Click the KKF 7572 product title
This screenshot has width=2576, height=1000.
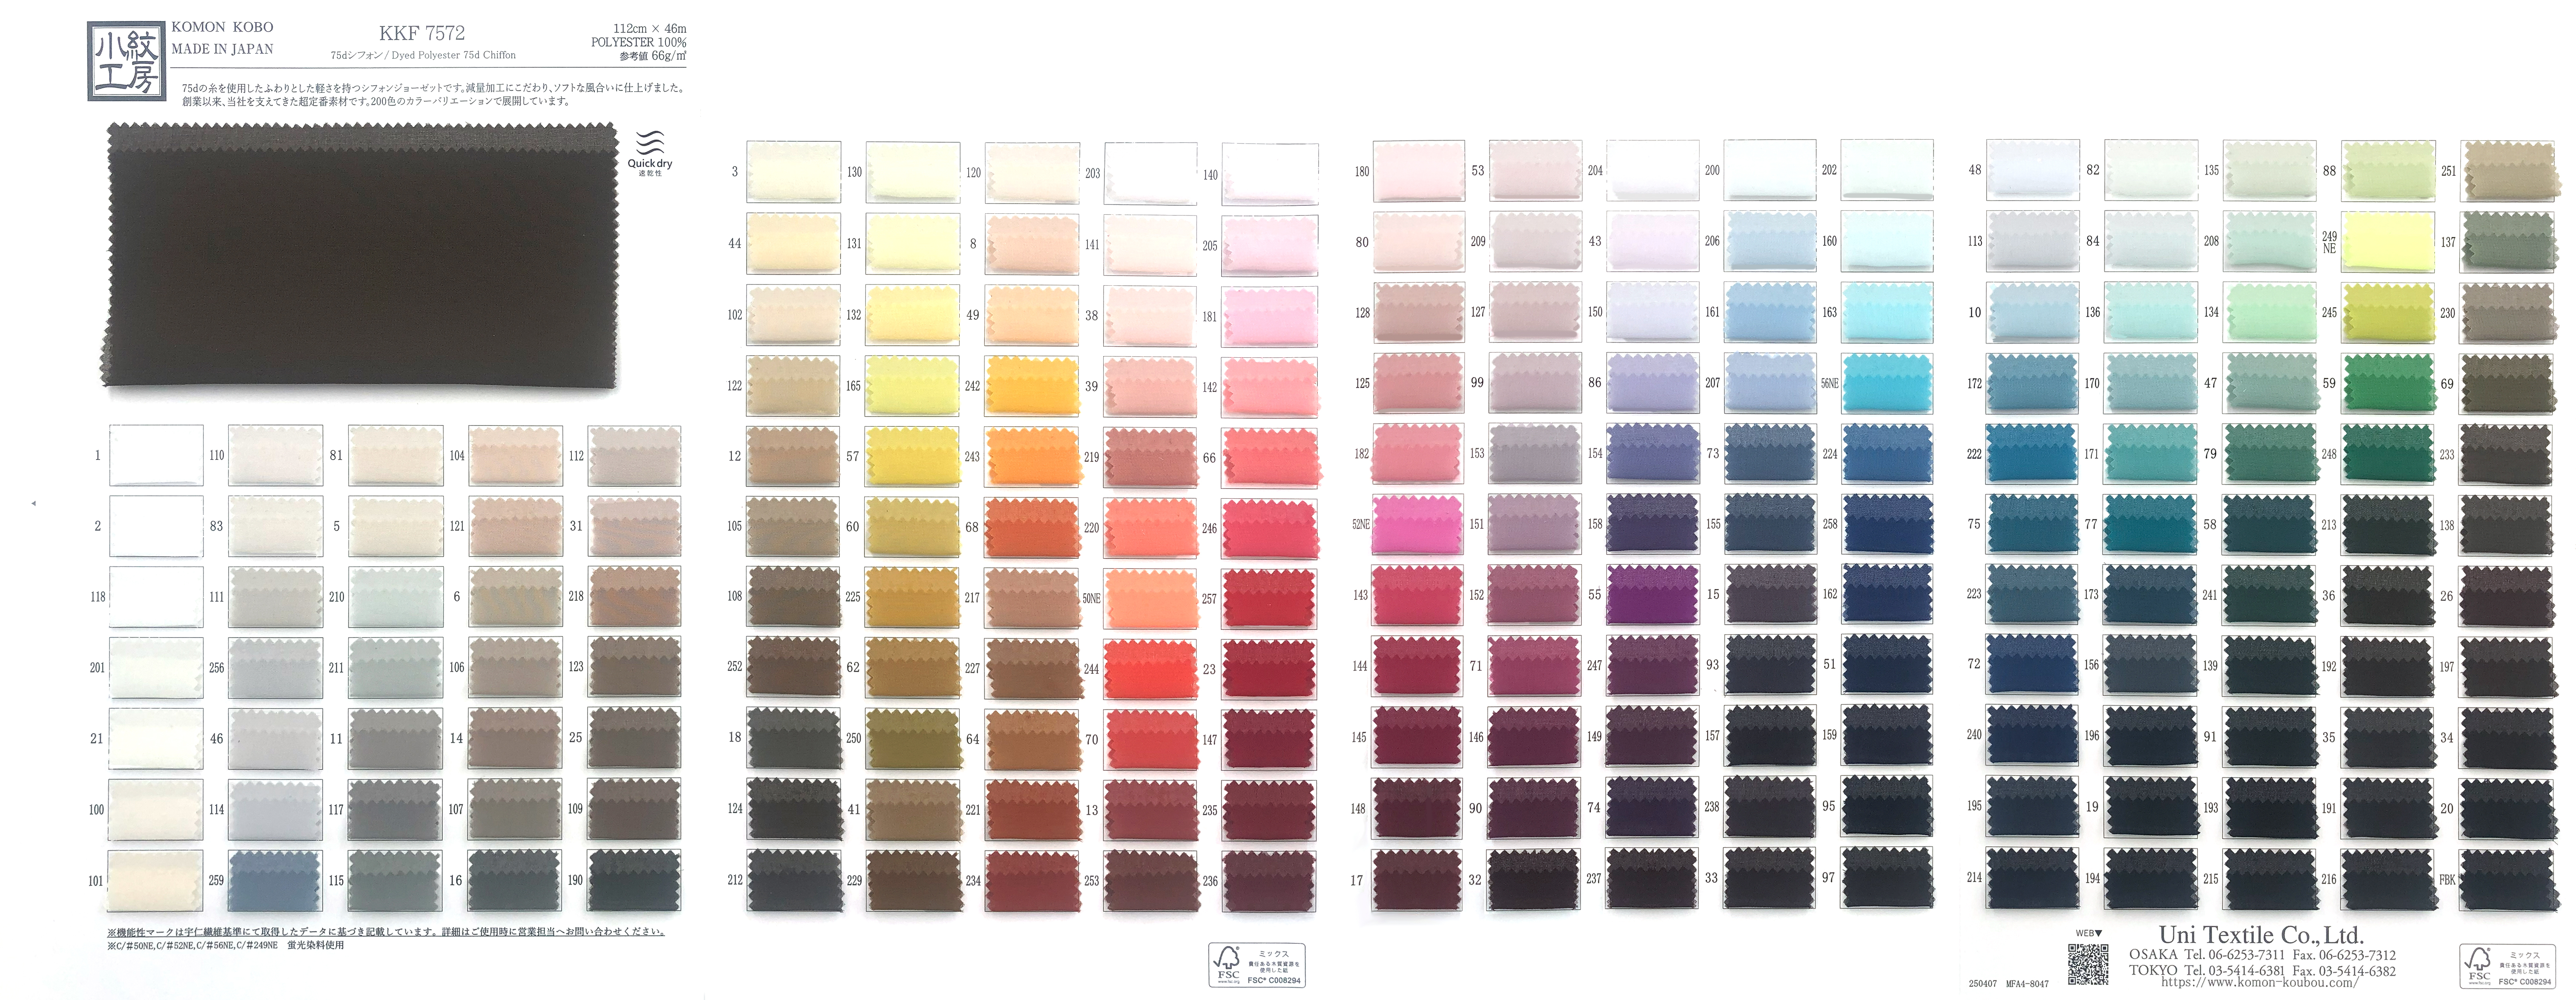click(422, 33)
